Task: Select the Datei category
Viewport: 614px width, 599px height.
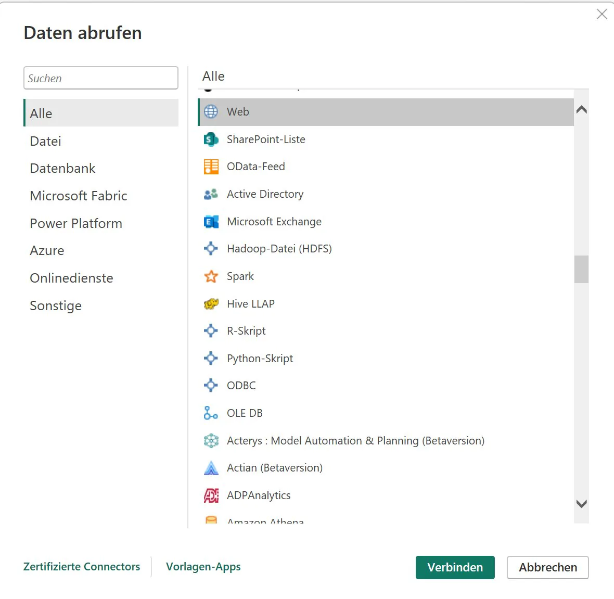Action: [x=45, y=141]
